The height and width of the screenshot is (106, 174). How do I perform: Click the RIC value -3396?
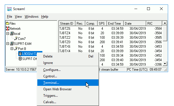pos(158,64)
